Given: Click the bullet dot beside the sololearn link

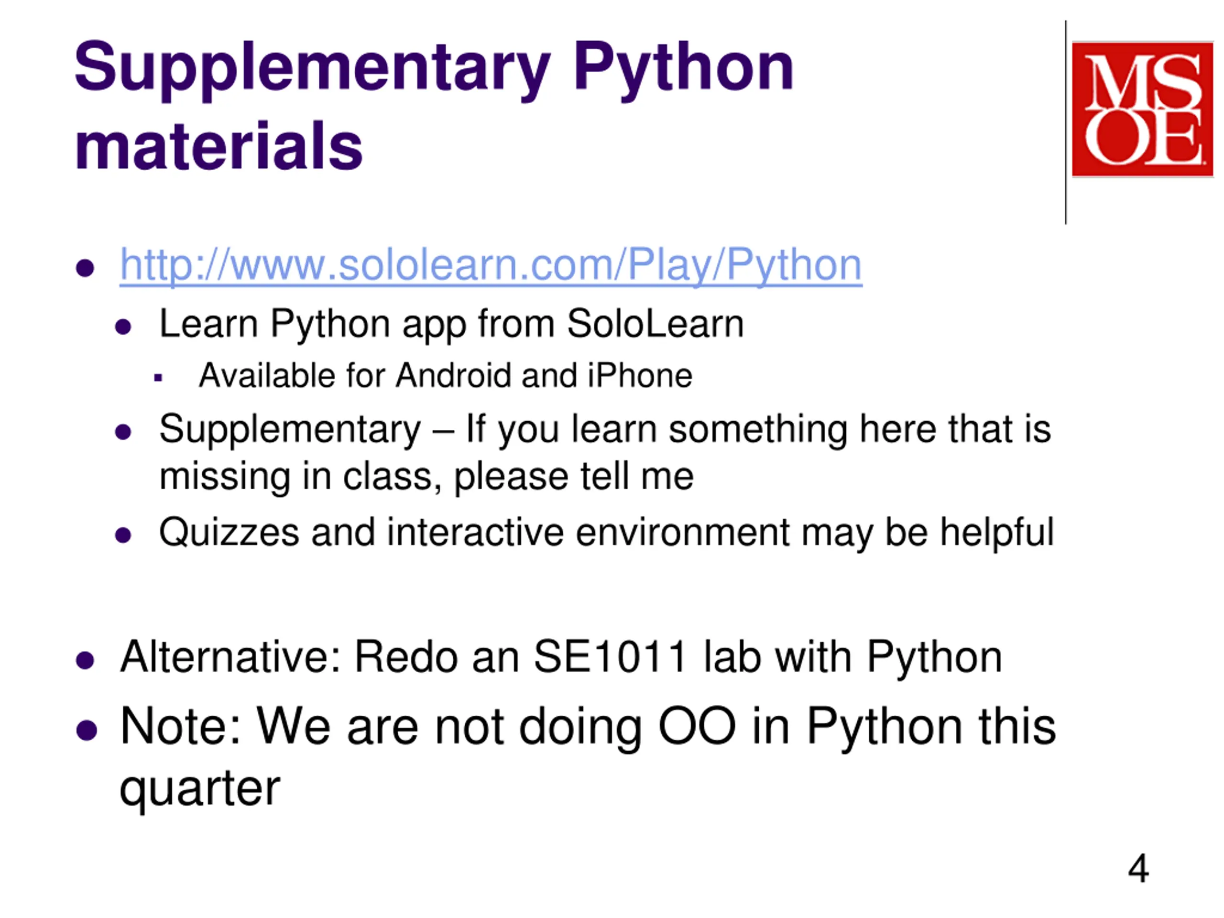Looking at the screenshot, I should click(85, 268).
